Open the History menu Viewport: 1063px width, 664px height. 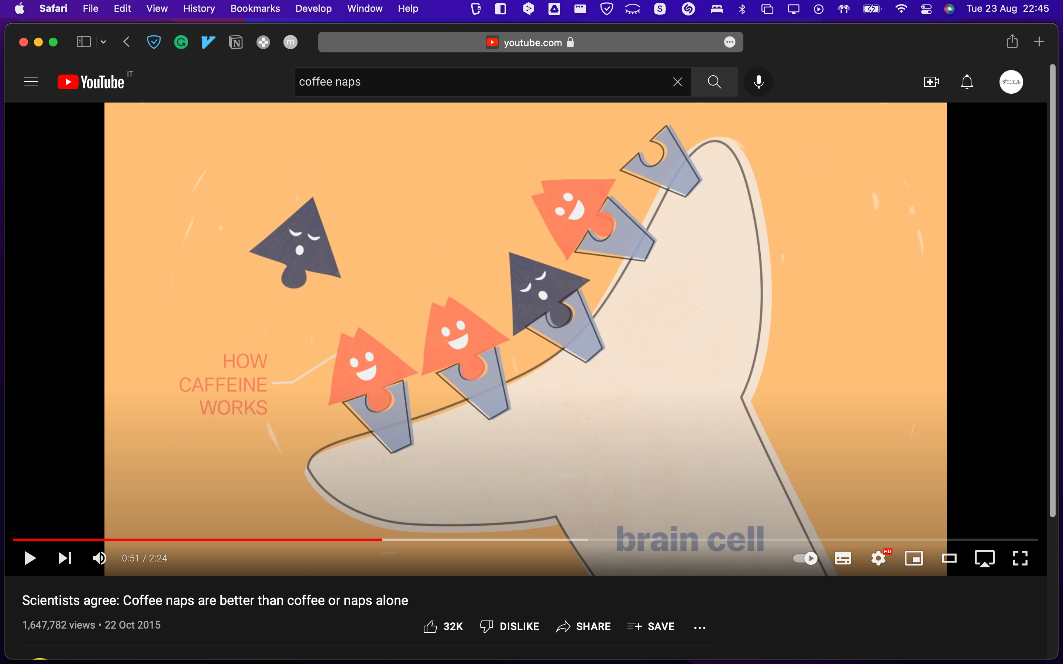click(x=199, y=8)
